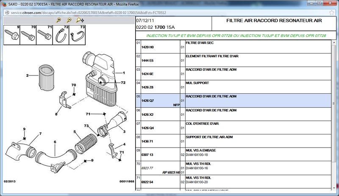
Task: Click part number 6922 54
Action: pos(147,182)
